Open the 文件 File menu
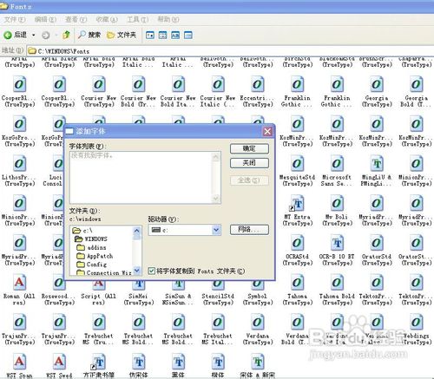This screenshot has height=379, width=434. [x=15, y=19]
